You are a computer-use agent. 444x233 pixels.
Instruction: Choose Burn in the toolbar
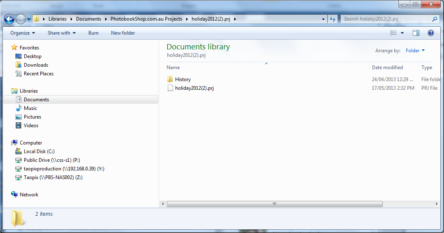[93, 33]
